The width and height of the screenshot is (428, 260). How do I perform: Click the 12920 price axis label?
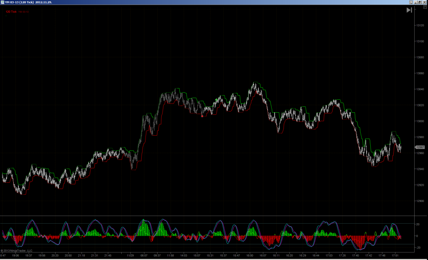point(420,185)
